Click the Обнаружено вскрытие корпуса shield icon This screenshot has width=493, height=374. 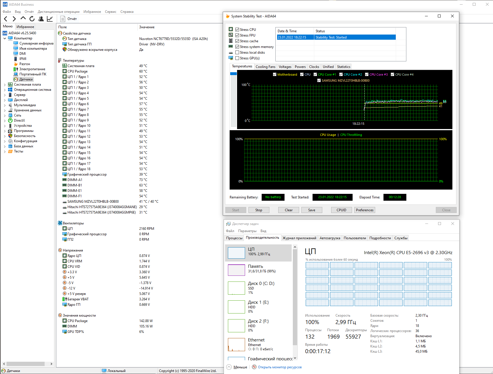65,50
